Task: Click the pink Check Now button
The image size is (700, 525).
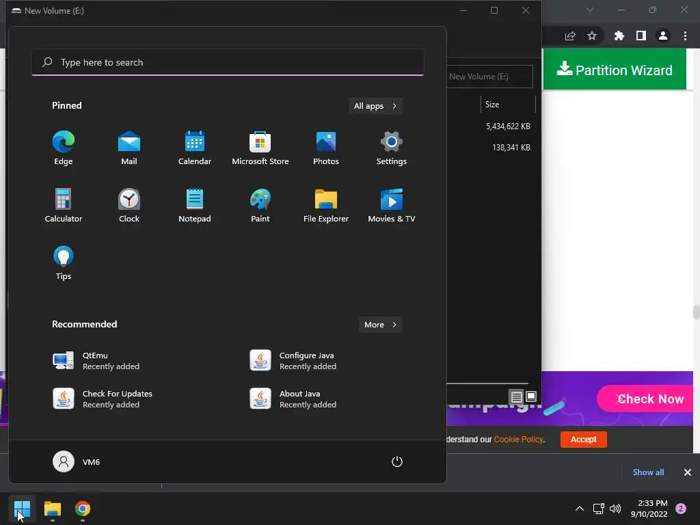Action: pos(645,399)
